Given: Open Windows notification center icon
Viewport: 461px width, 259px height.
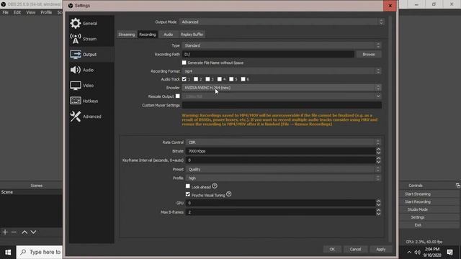Looking at the screenshot, I should tap(449, 253).
